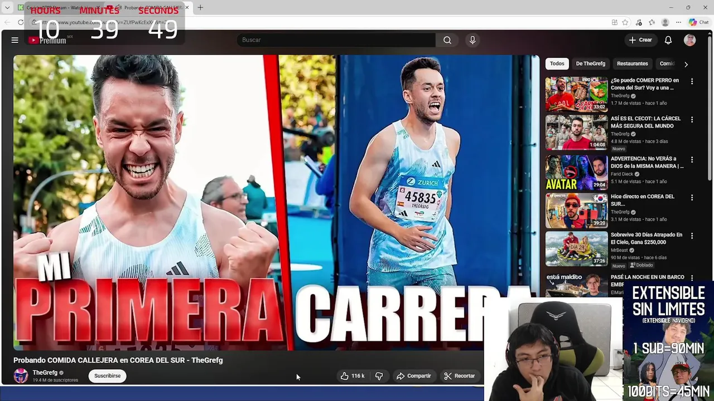Open options for CECOT cárcel video
714x401 pixels.
[x=692, y=120]
